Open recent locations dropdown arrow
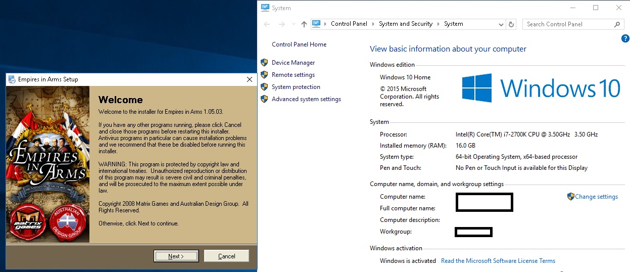 294,24
